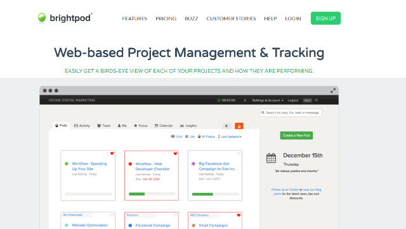This screenshot has height=229, width=406.
Task: Switch to Grid view
Action: point(176,137)
